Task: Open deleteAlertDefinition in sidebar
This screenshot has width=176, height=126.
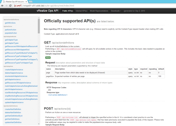Action: tap(13, 113)
